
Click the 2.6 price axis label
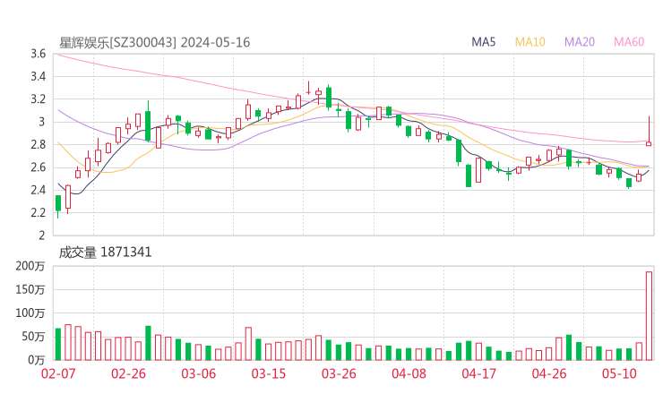tap(38, 167)
